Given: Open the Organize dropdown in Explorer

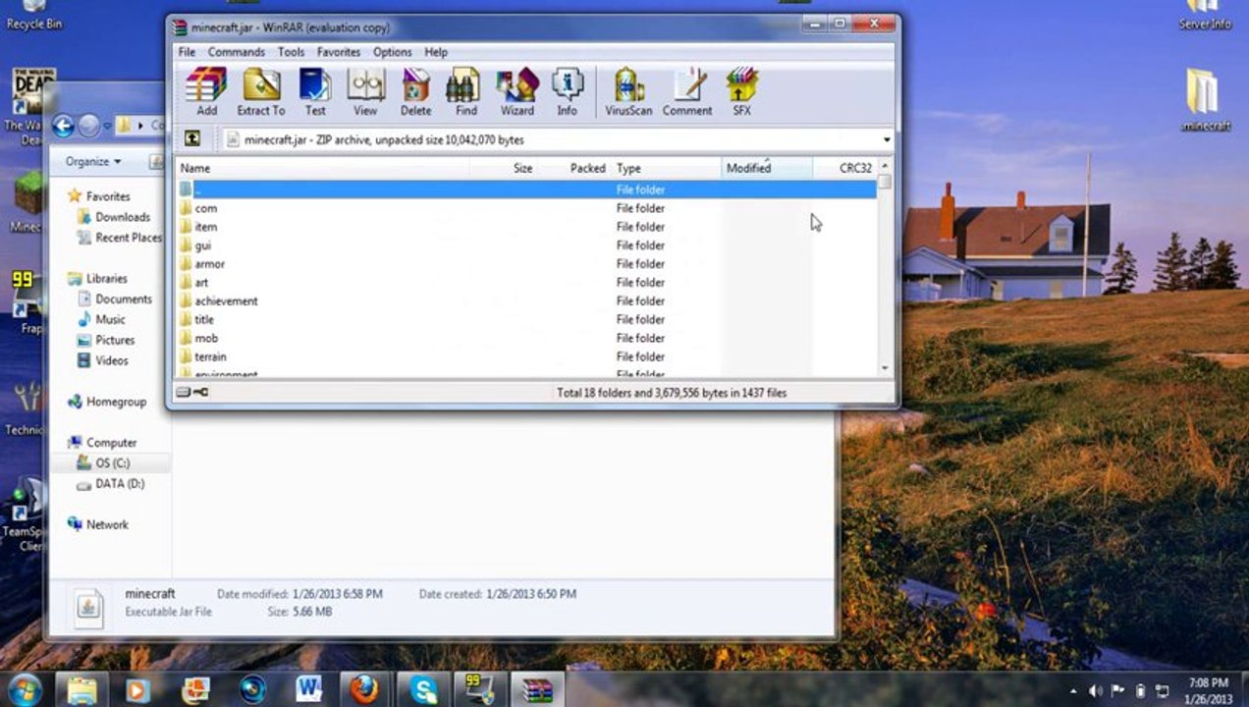Looking at the screenshot, I should 93,161.
